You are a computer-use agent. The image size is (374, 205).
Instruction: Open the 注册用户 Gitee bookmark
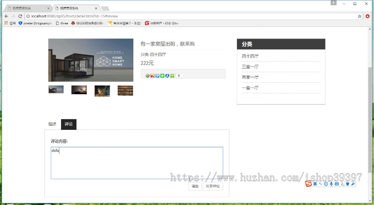coord(162,23)
